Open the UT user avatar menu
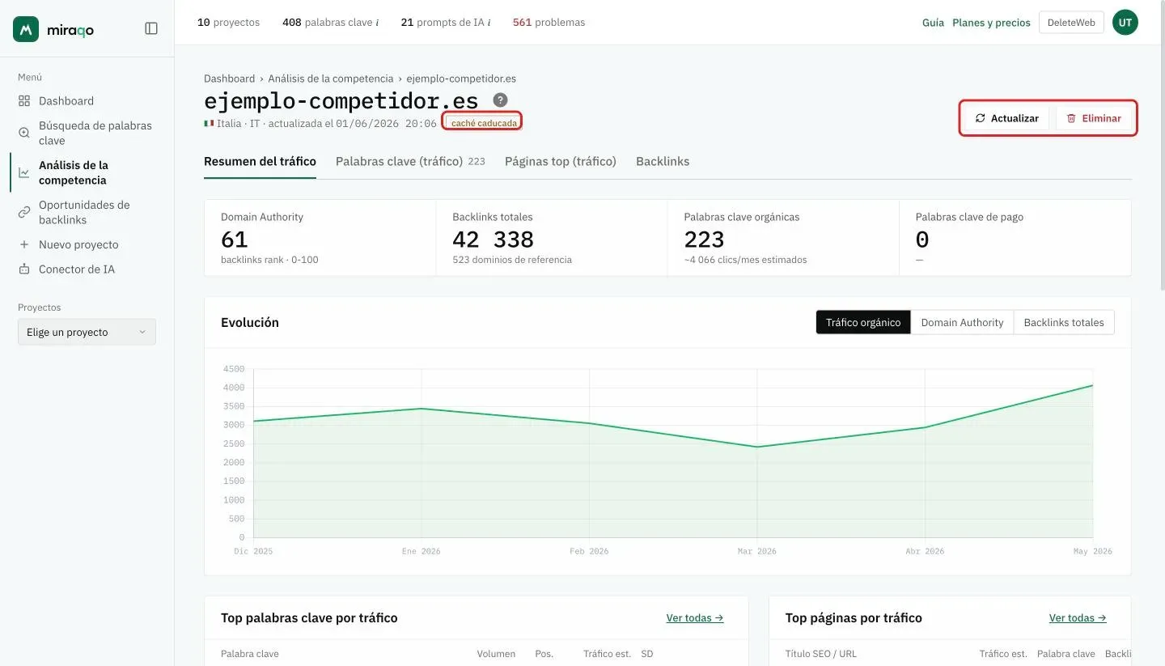 tap(1125, 23)
